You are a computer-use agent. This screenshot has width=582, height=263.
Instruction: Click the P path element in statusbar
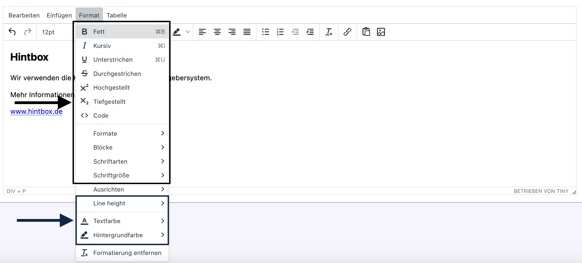coord(24,191)
